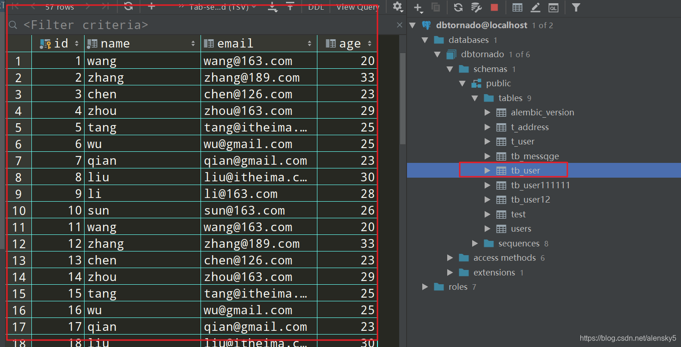Click the red Stop square icon
Viewport: 681px width, 347px height.
[x=494, y=7]
